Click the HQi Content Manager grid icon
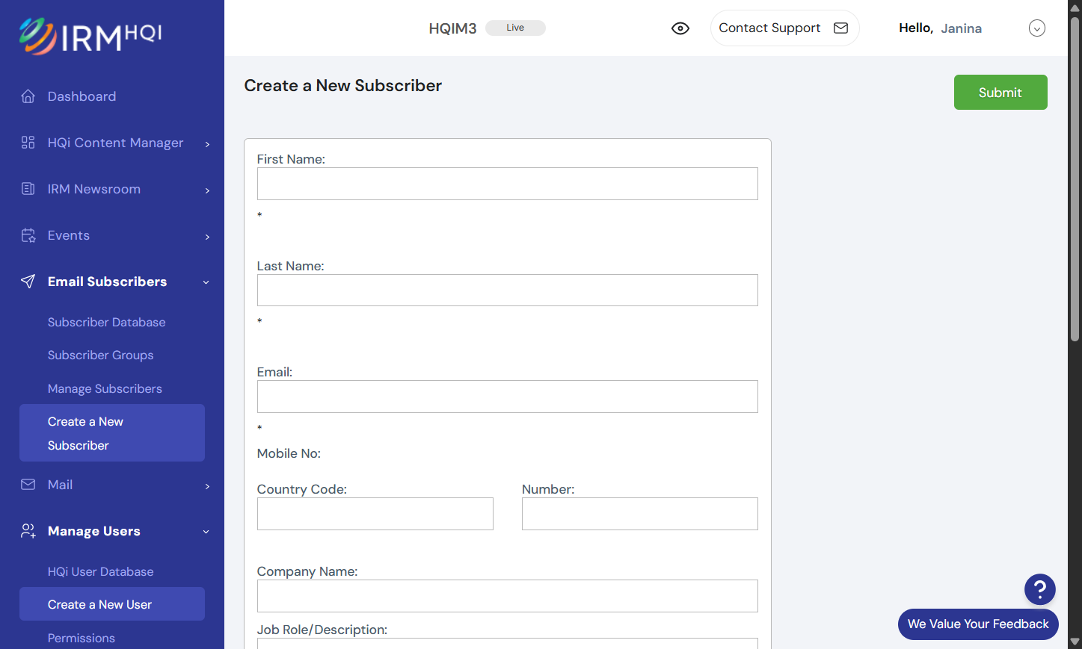Screen dimensions: 1082x649 (x=28, y=143)
